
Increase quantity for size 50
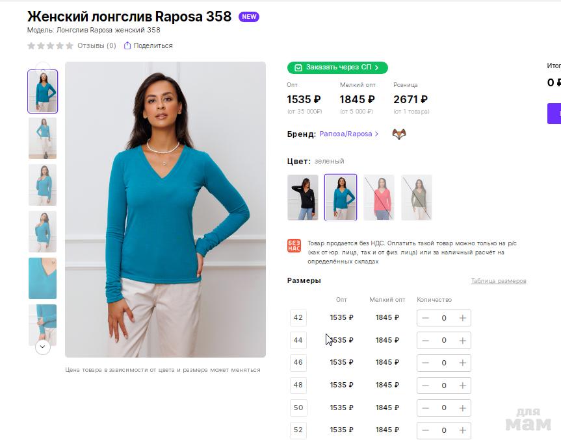(463, 408)
